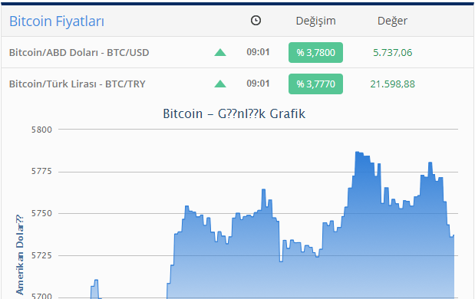Click the 09:01 time in BTC/USD row

[258, 52]
